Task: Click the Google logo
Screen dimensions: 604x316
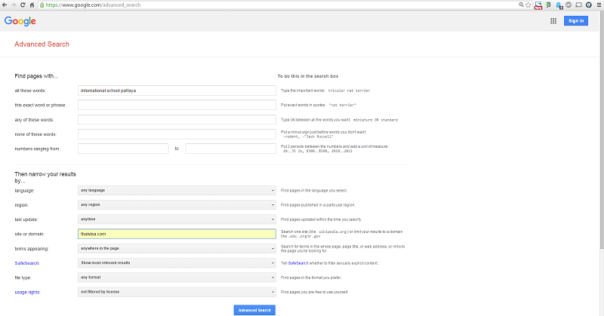Action: [x=20, y=20]
